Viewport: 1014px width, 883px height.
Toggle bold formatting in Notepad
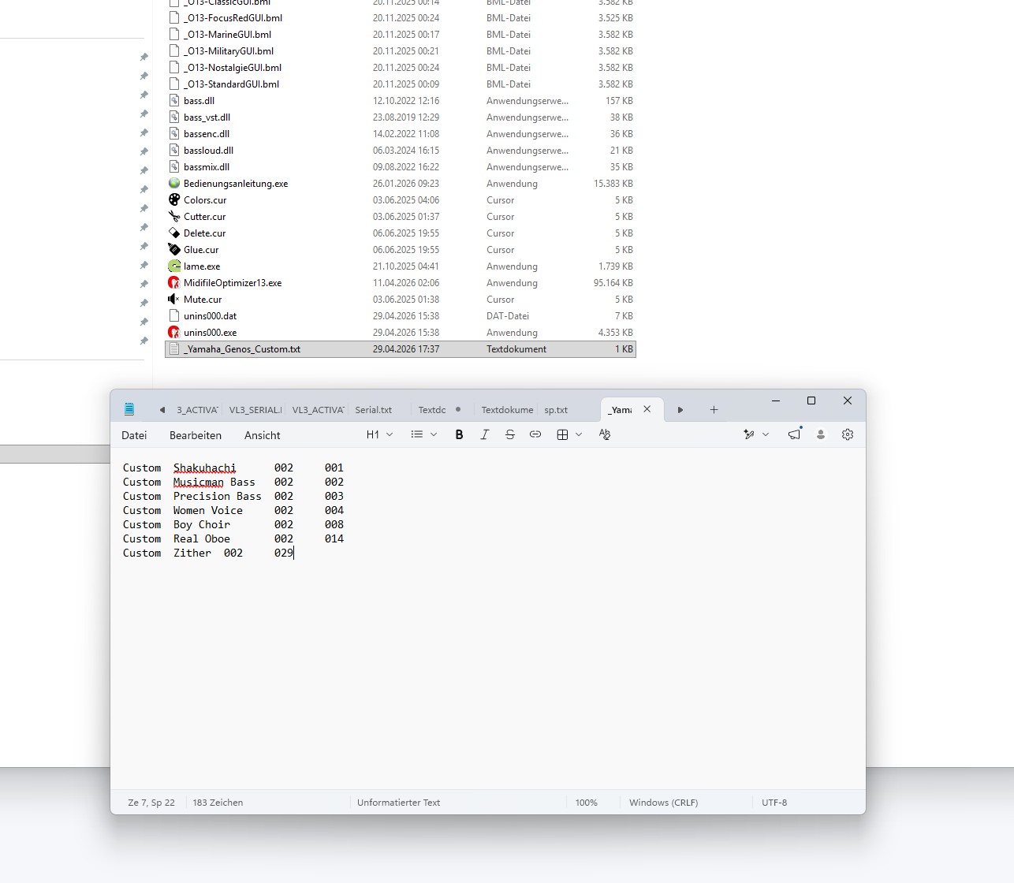point(460,434)
